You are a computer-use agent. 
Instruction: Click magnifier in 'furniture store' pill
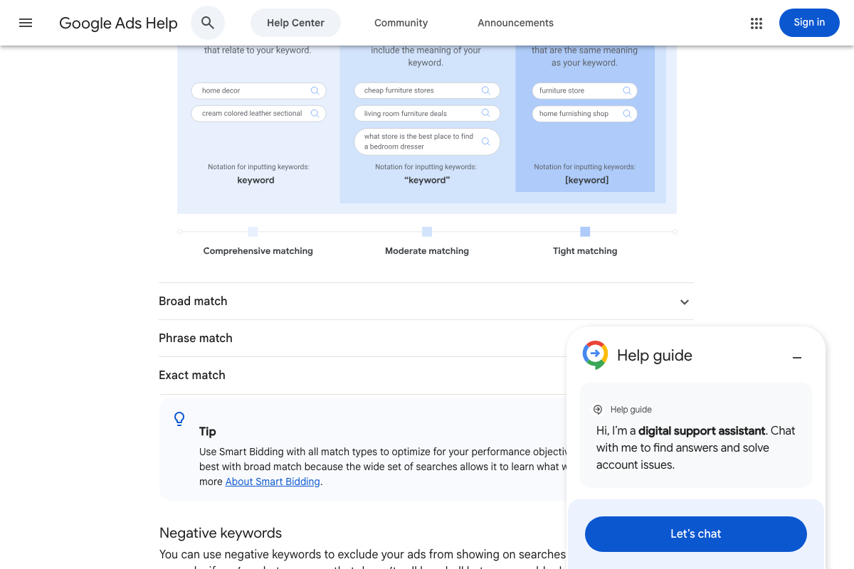(x=627, y=90)
